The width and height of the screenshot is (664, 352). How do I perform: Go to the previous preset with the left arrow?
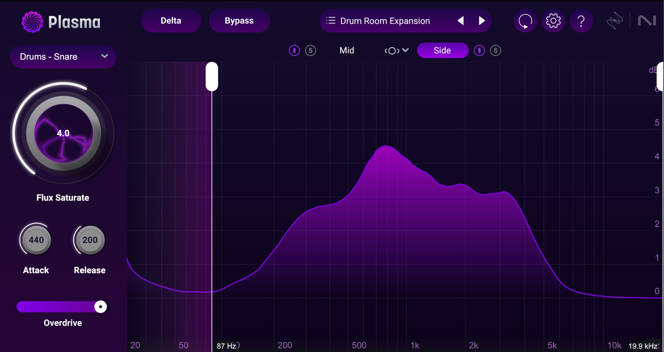point(461,21)
